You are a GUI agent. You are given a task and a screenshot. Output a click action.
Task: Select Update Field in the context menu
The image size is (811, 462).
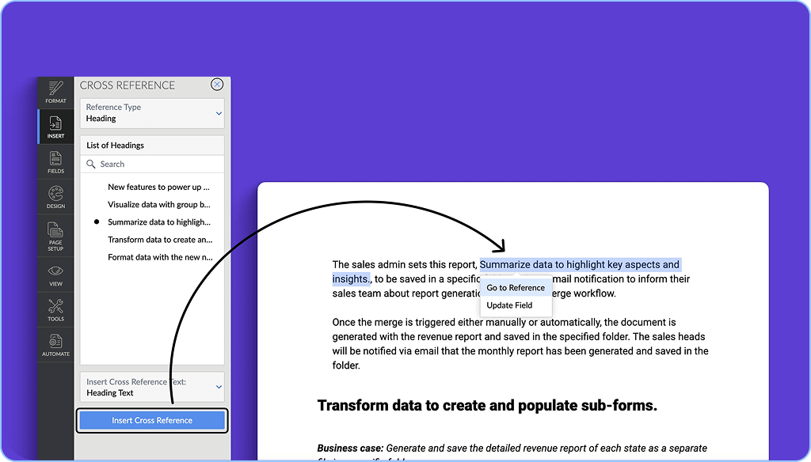(508, 305)
